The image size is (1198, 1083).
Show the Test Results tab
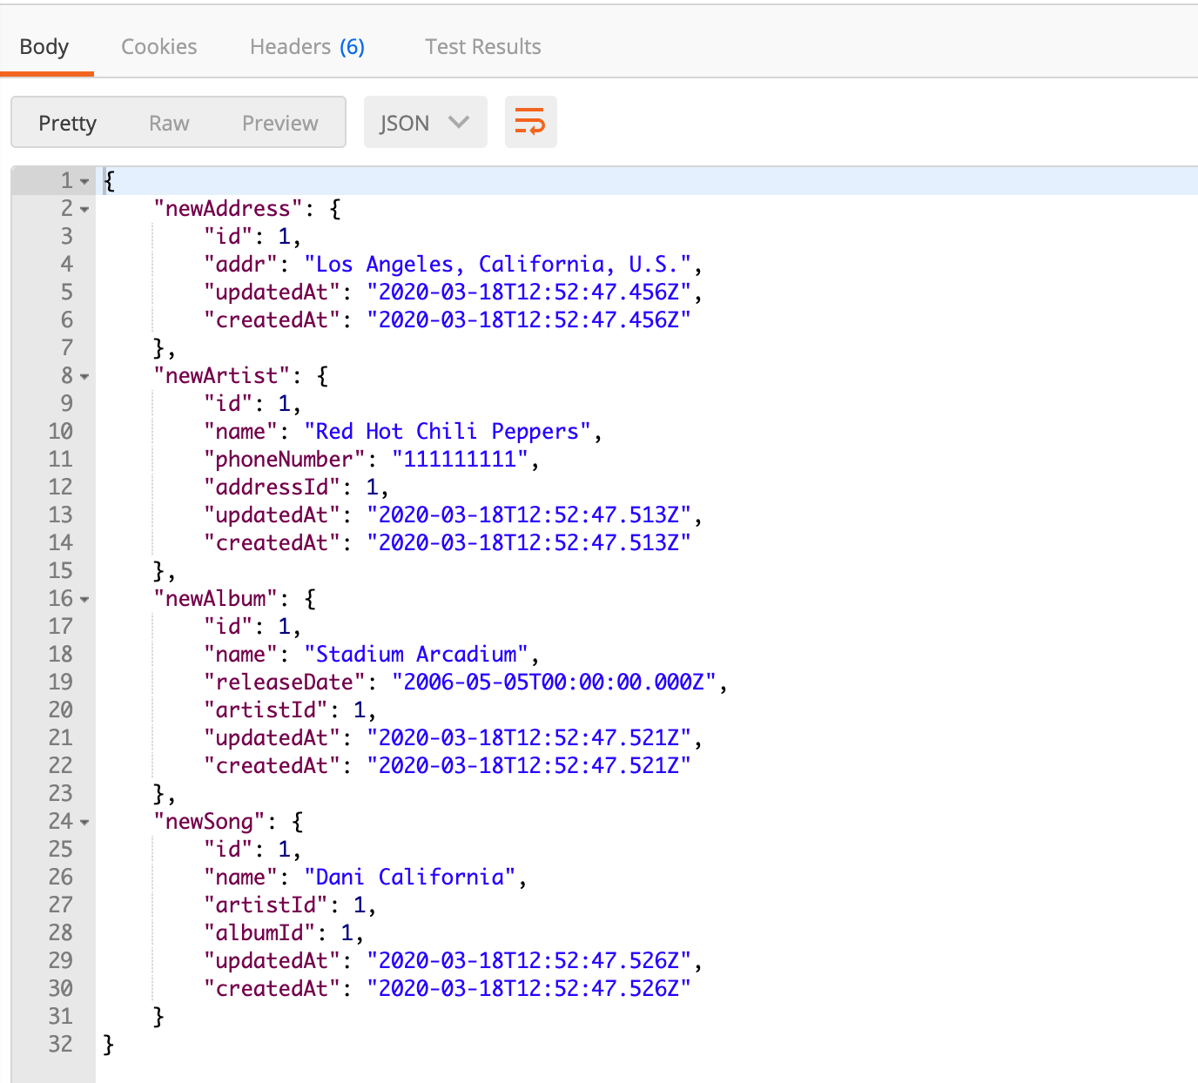point(482,47)
